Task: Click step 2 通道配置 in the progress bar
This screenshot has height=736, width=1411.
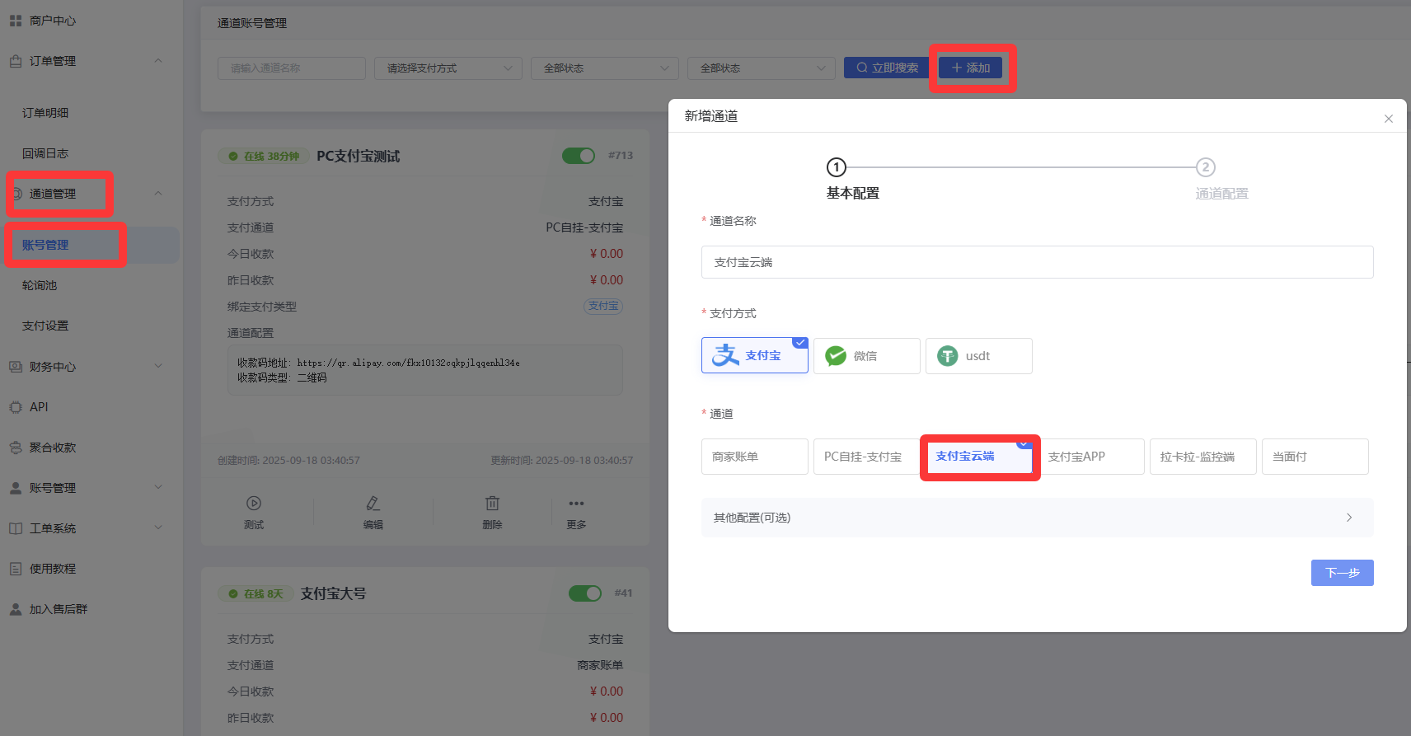Action: [1206, 167]
